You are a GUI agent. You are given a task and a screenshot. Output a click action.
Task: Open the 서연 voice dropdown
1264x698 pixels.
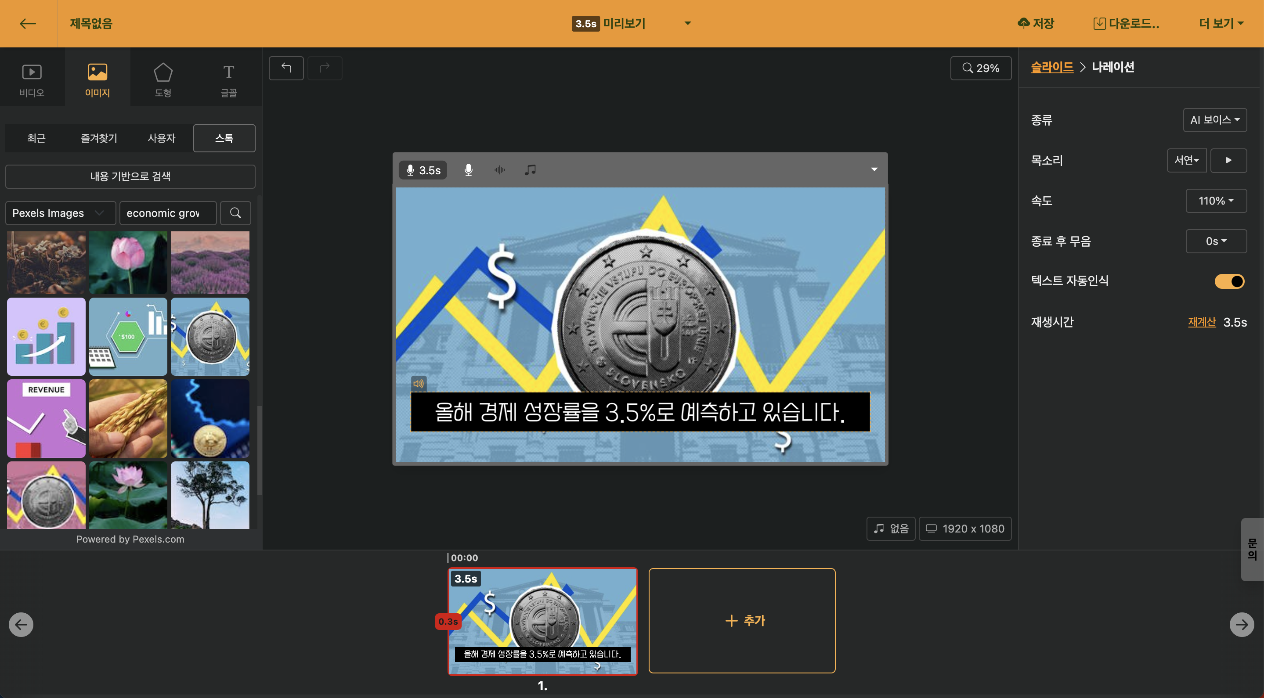click(1186, 160)
